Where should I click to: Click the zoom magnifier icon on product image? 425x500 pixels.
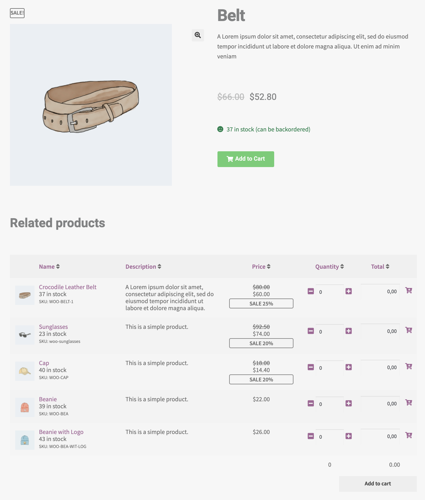click(198, 35)
